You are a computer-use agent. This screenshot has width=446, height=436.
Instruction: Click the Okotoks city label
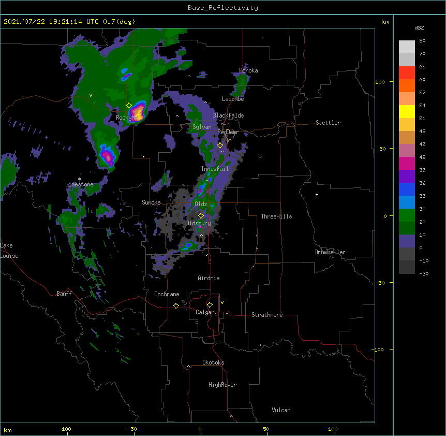point(213,362)
